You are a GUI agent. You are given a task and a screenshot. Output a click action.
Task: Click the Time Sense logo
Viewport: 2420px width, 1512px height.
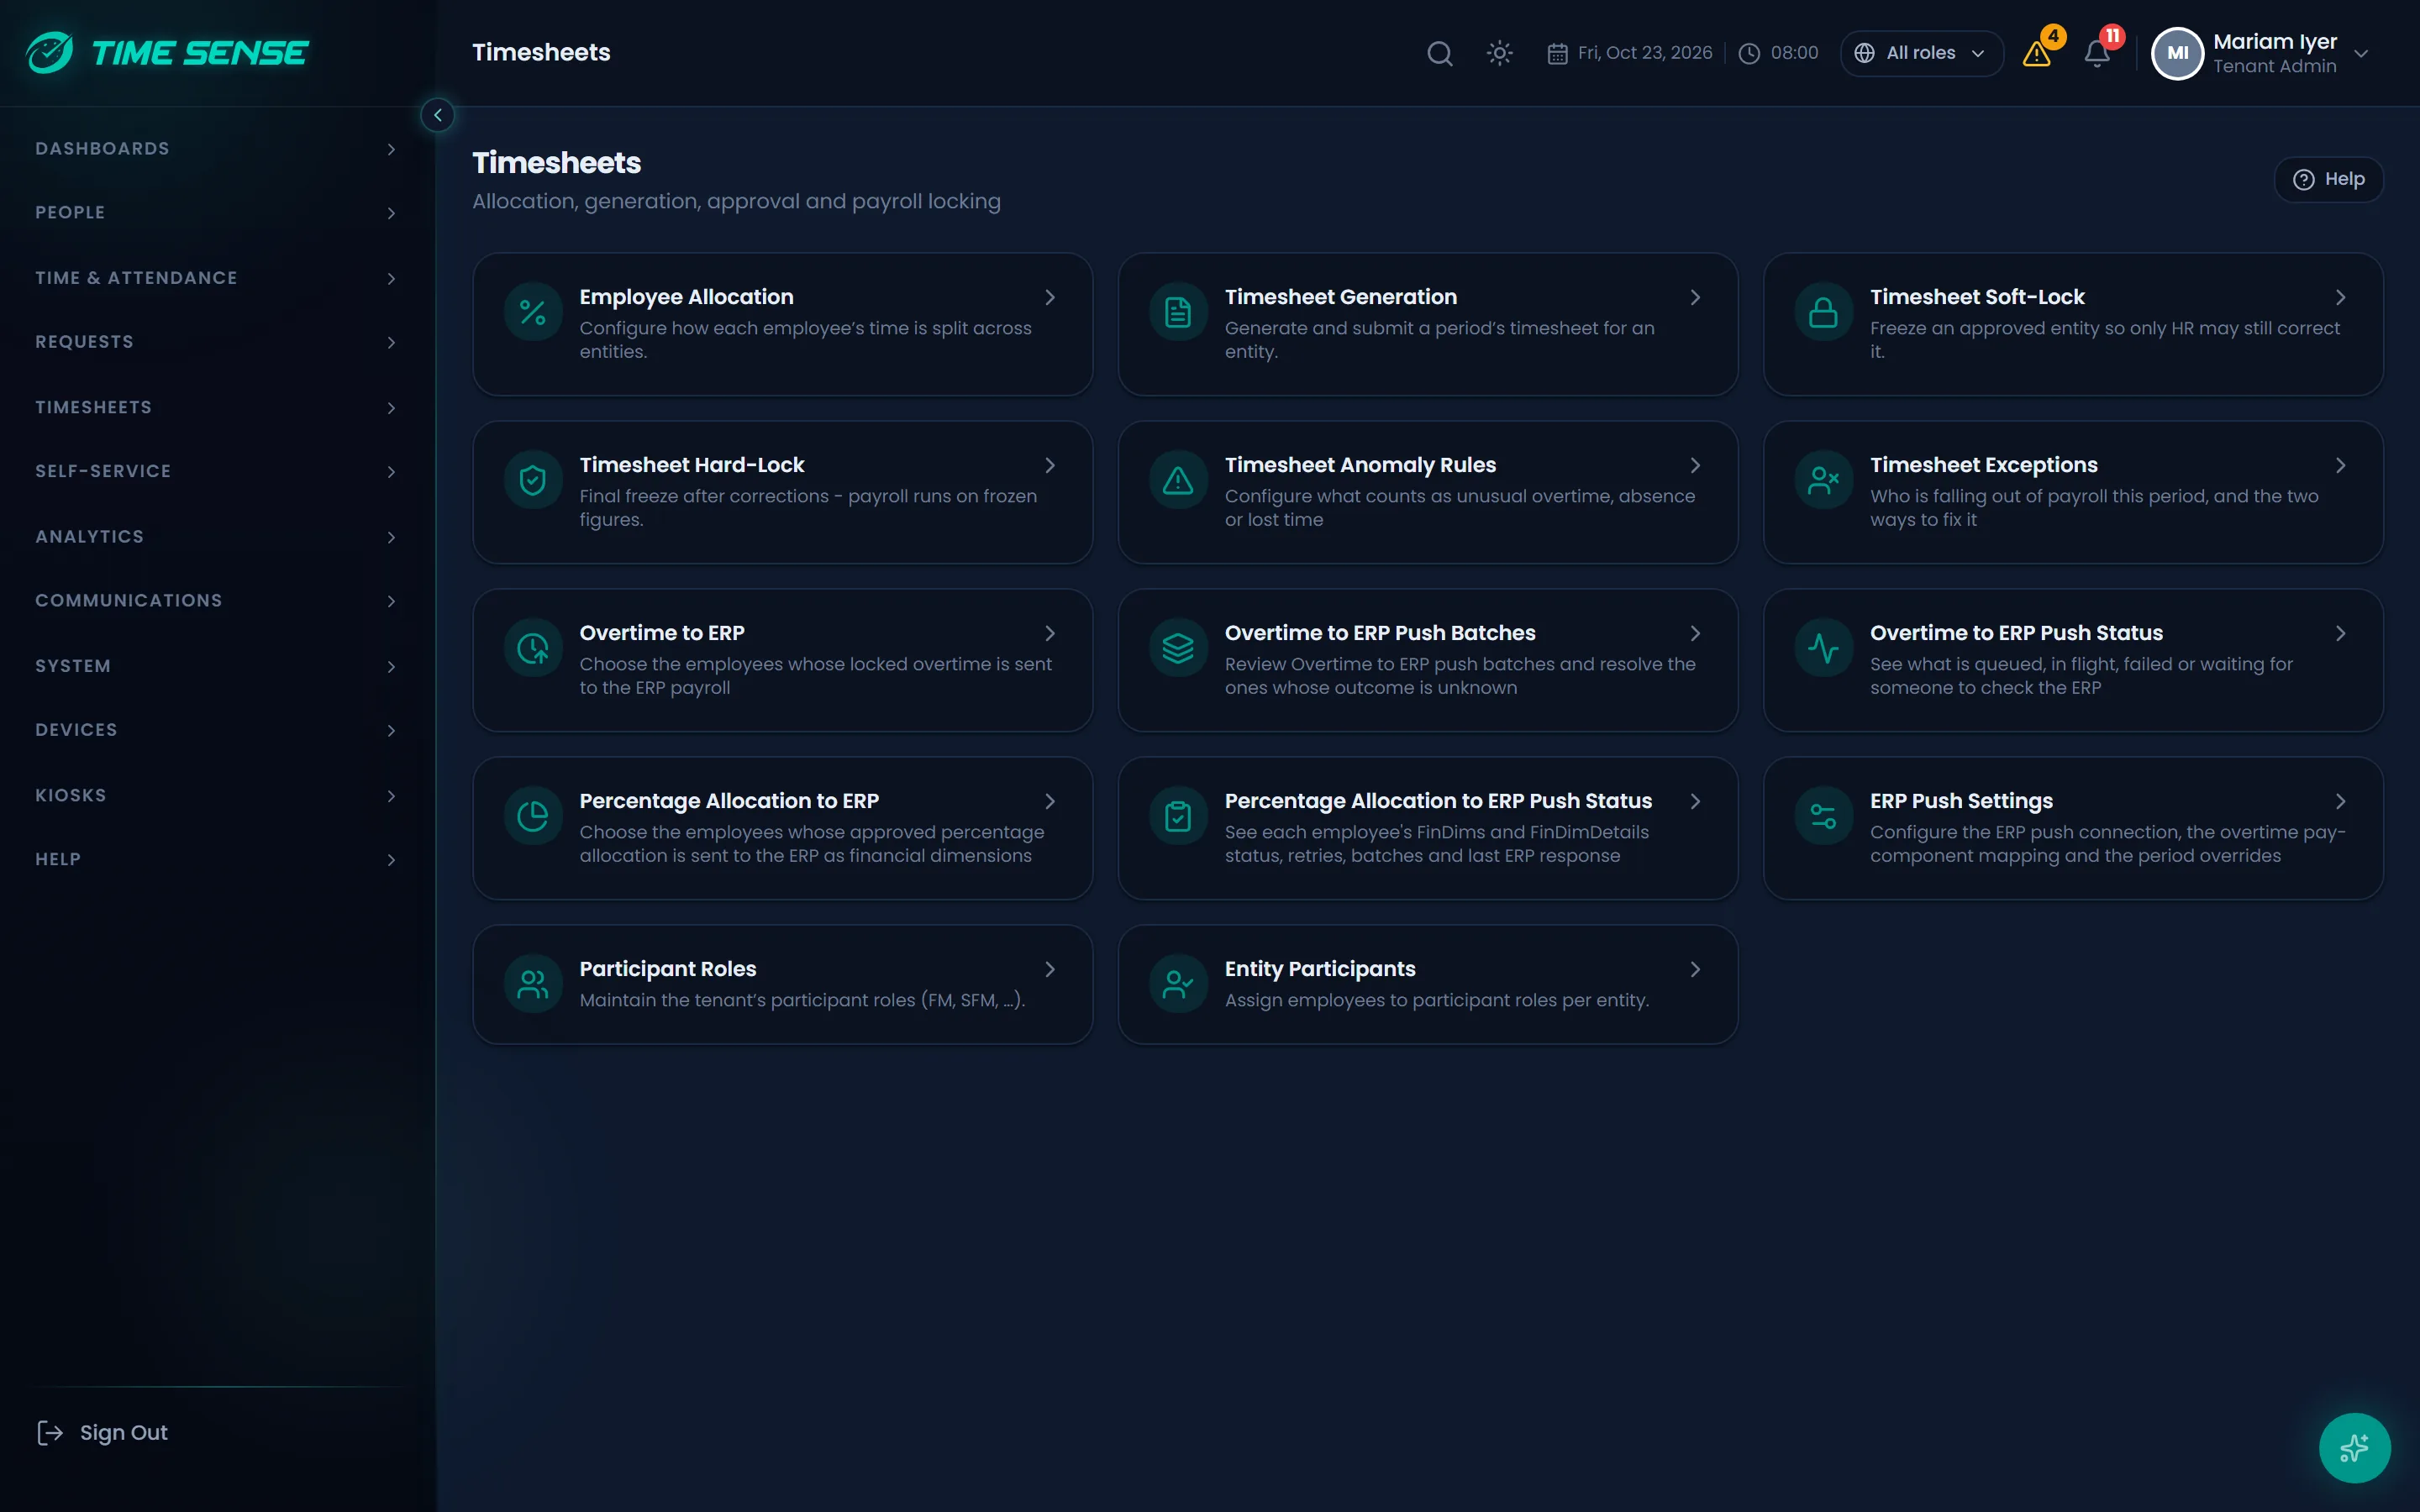pyautogui.click(x=167, y=53)
